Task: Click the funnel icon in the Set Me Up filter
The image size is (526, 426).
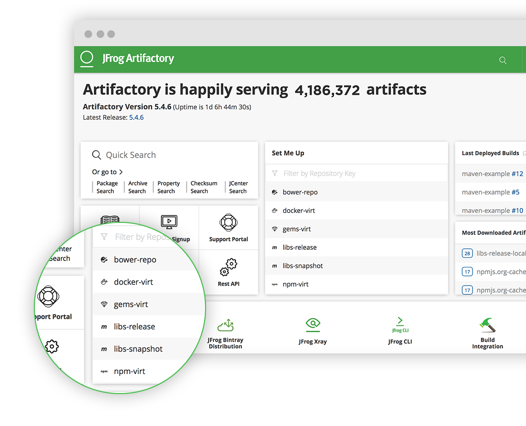Action: coord(275,173)
